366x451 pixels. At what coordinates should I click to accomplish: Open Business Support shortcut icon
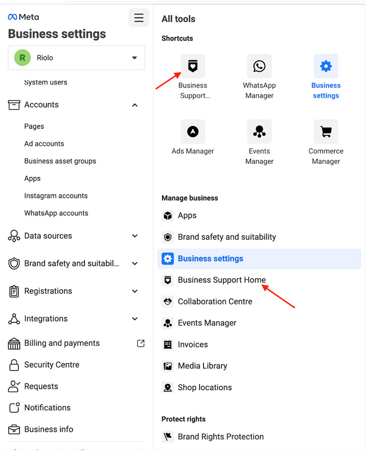coord(193,66)
